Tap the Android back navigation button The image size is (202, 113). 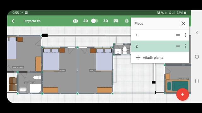(x=197, y=33)
